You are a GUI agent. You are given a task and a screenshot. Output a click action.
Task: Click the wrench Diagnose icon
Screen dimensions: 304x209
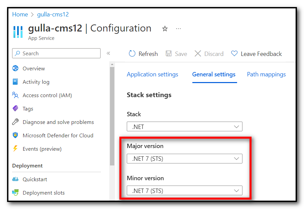(15, 122)
